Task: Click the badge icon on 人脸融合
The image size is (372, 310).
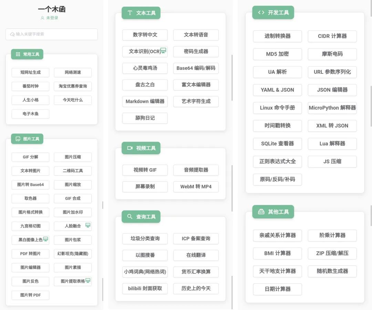Action: 88,225
